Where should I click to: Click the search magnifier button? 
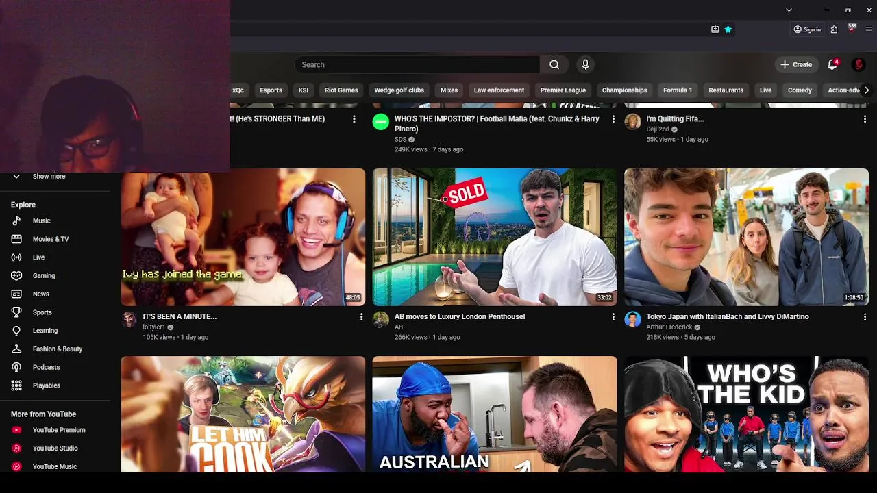click(x=554, y=64)
